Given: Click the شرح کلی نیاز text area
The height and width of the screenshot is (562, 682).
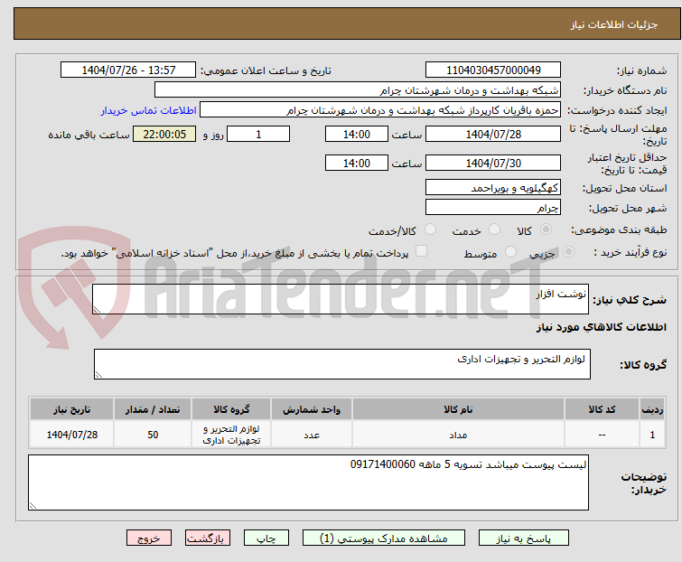Looking at the screenshot, I should point(341,299).
